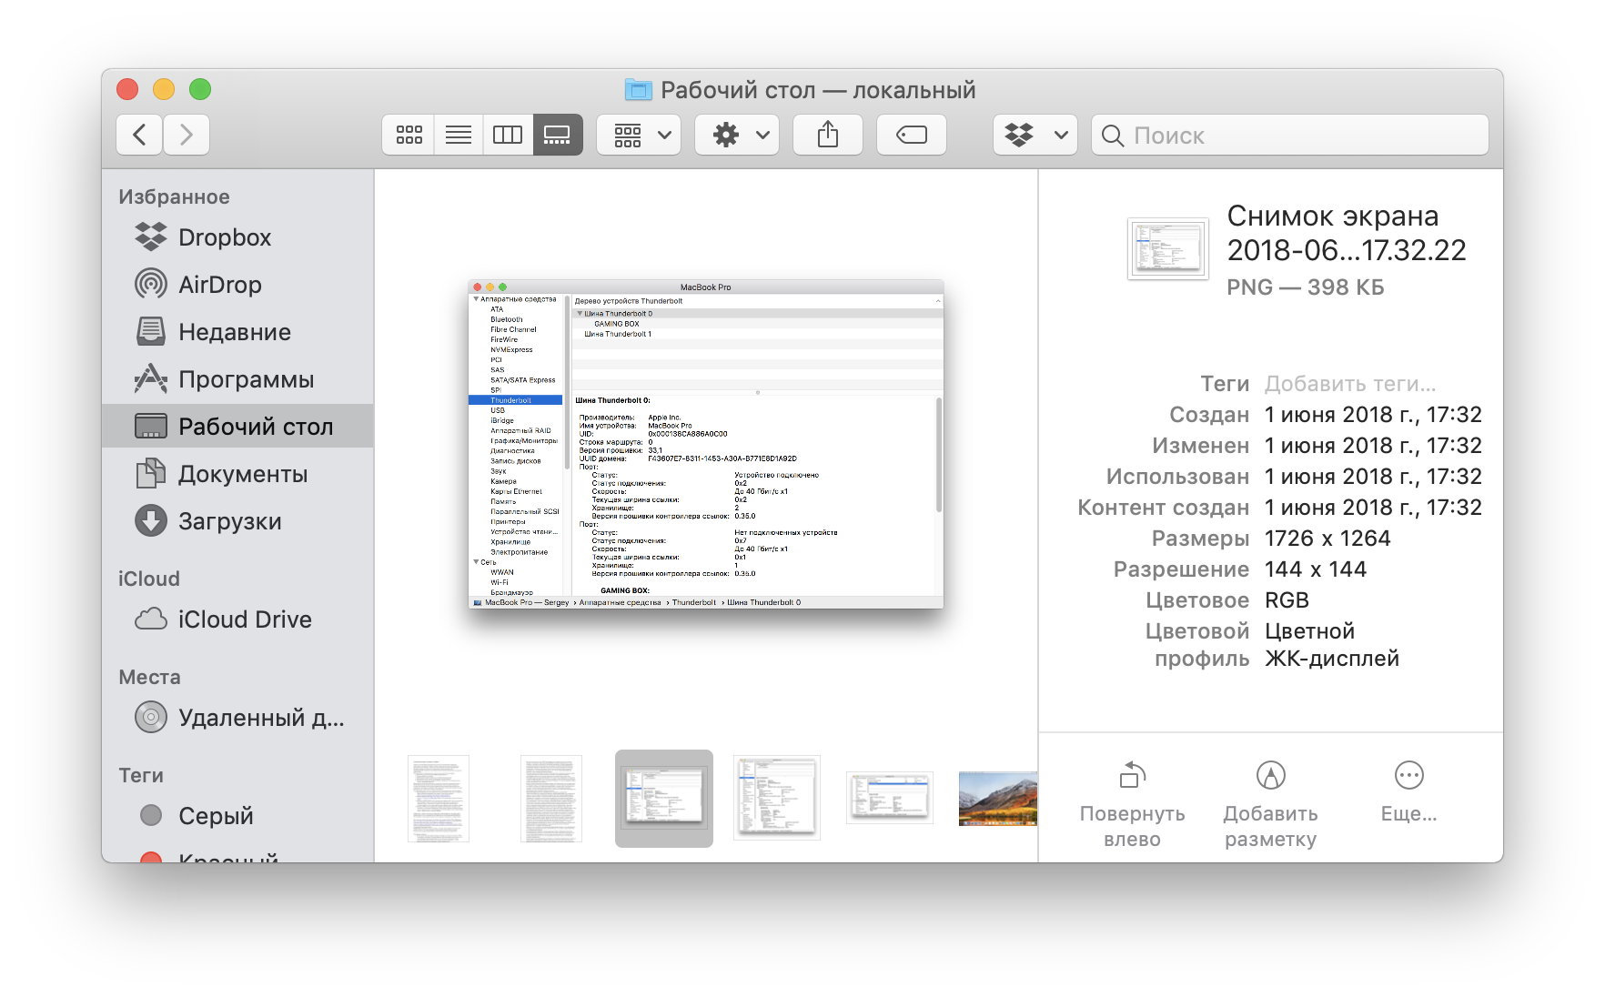Click the Изменен date value
The height and width of the screenshot is (997, 1605).
coord(1373,446)
